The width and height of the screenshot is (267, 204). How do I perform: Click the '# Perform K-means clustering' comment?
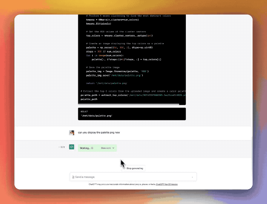pos(128,16)
